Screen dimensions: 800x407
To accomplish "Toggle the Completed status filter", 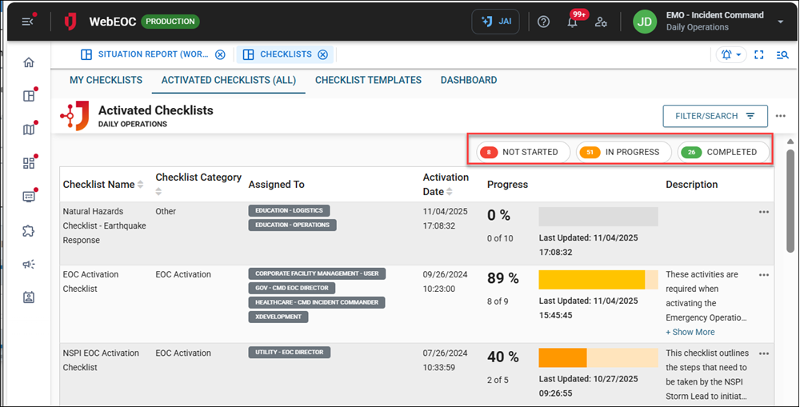I will pos(722,152).
